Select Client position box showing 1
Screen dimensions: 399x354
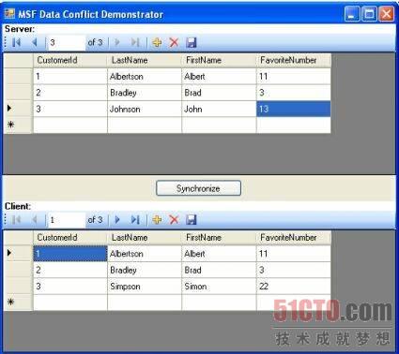point(67,220)
